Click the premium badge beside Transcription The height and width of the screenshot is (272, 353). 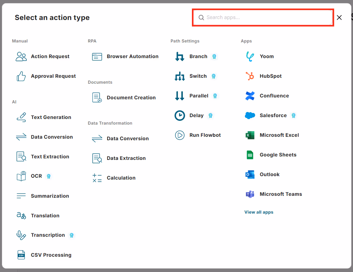71,235
